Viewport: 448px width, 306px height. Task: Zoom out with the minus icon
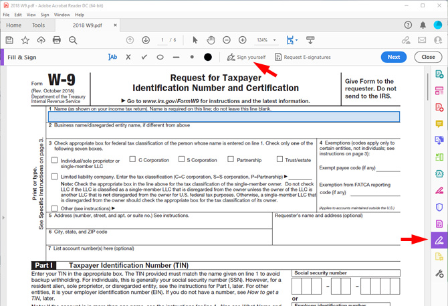[227, 40]
